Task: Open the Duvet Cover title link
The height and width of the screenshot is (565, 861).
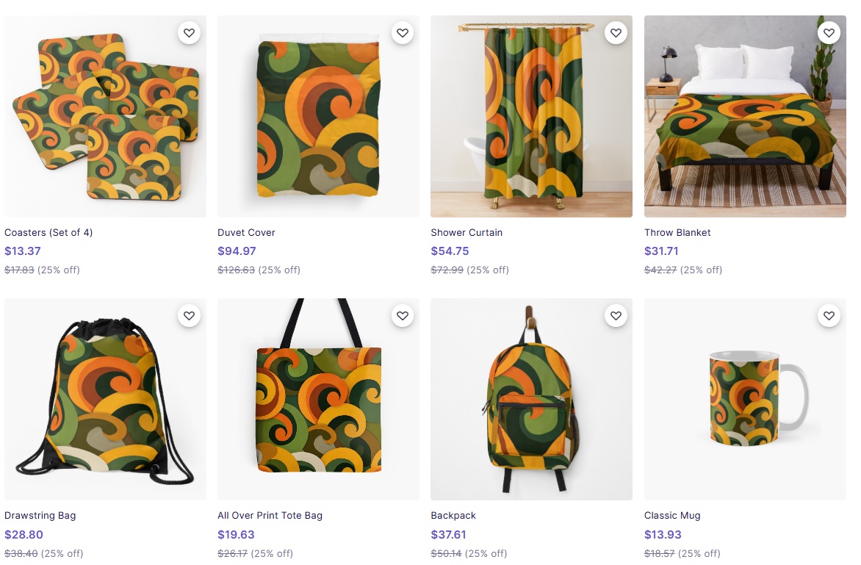Action: click(246, 232)
